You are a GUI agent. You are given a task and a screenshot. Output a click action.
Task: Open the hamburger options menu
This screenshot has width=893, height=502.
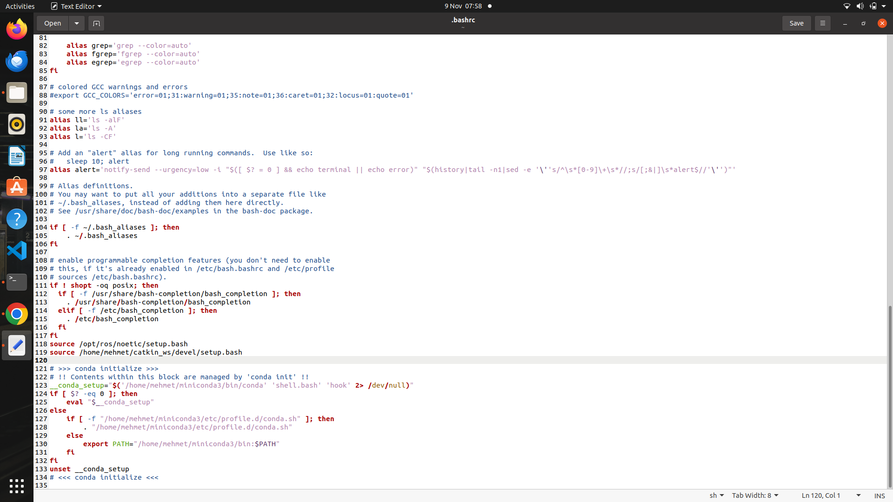(x=822, y=23)
